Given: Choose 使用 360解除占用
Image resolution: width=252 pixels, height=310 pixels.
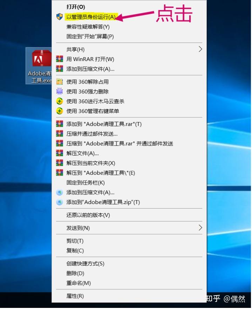Looking at the screenshot, I should pos(87,82).
